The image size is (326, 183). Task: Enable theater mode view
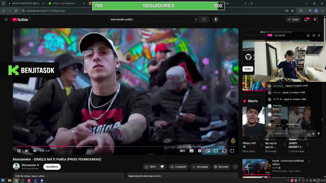click(216, 151)
